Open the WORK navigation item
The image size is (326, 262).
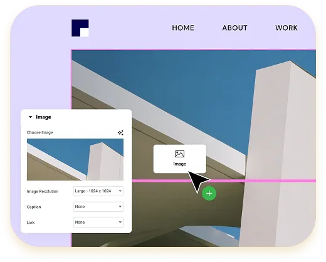[x=287, y=28]
